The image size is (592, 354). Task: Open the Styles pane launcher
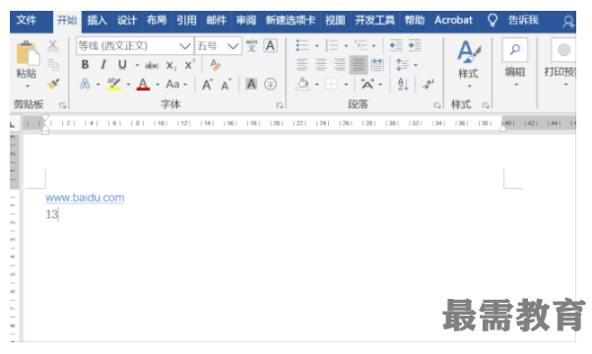tap(486, 105)
